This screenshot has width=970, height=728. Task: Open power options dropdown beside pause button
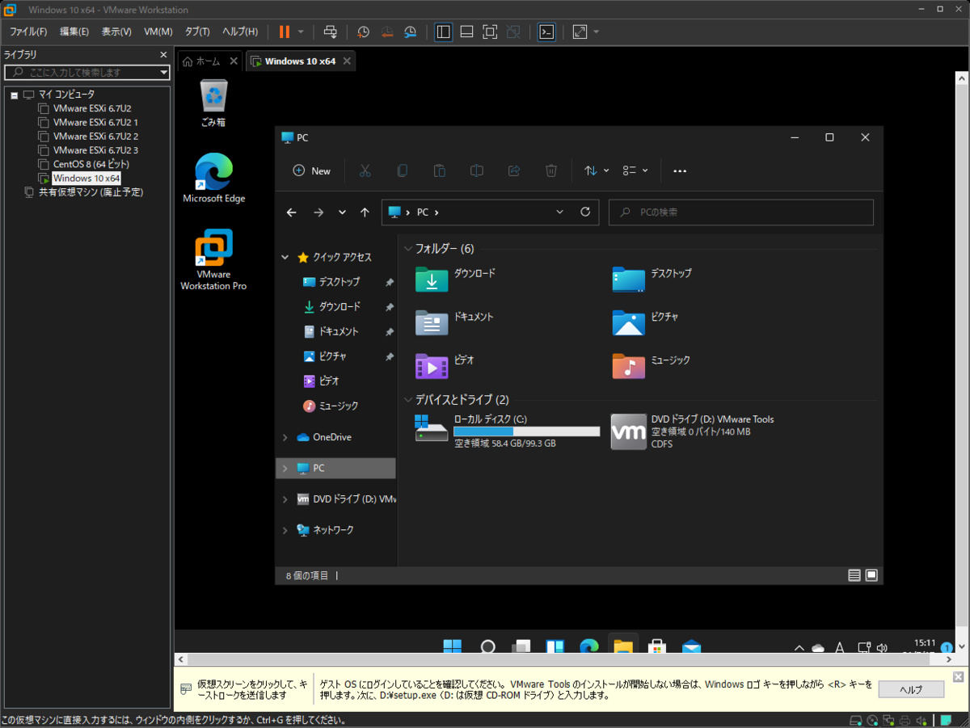[x=301, y=32]
